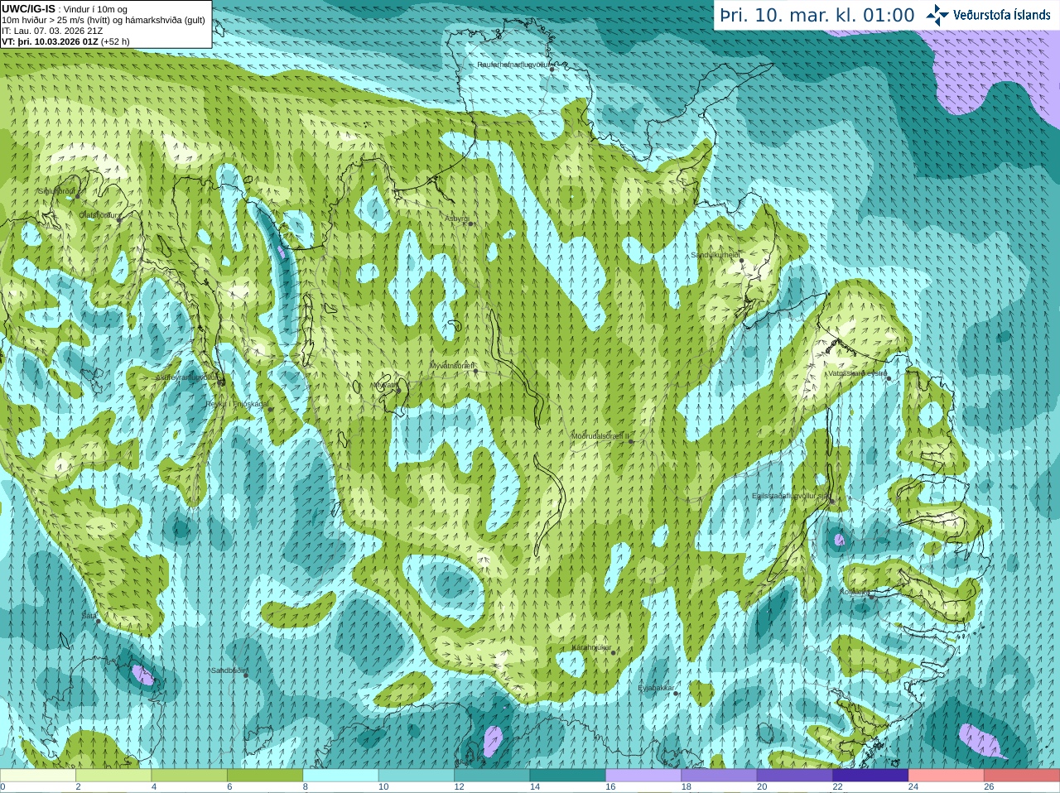Viewport: 1060px width, 793px height.
Task: Pick the 2–4 m/s light green legend swatch
Action: tap(113, 776)
